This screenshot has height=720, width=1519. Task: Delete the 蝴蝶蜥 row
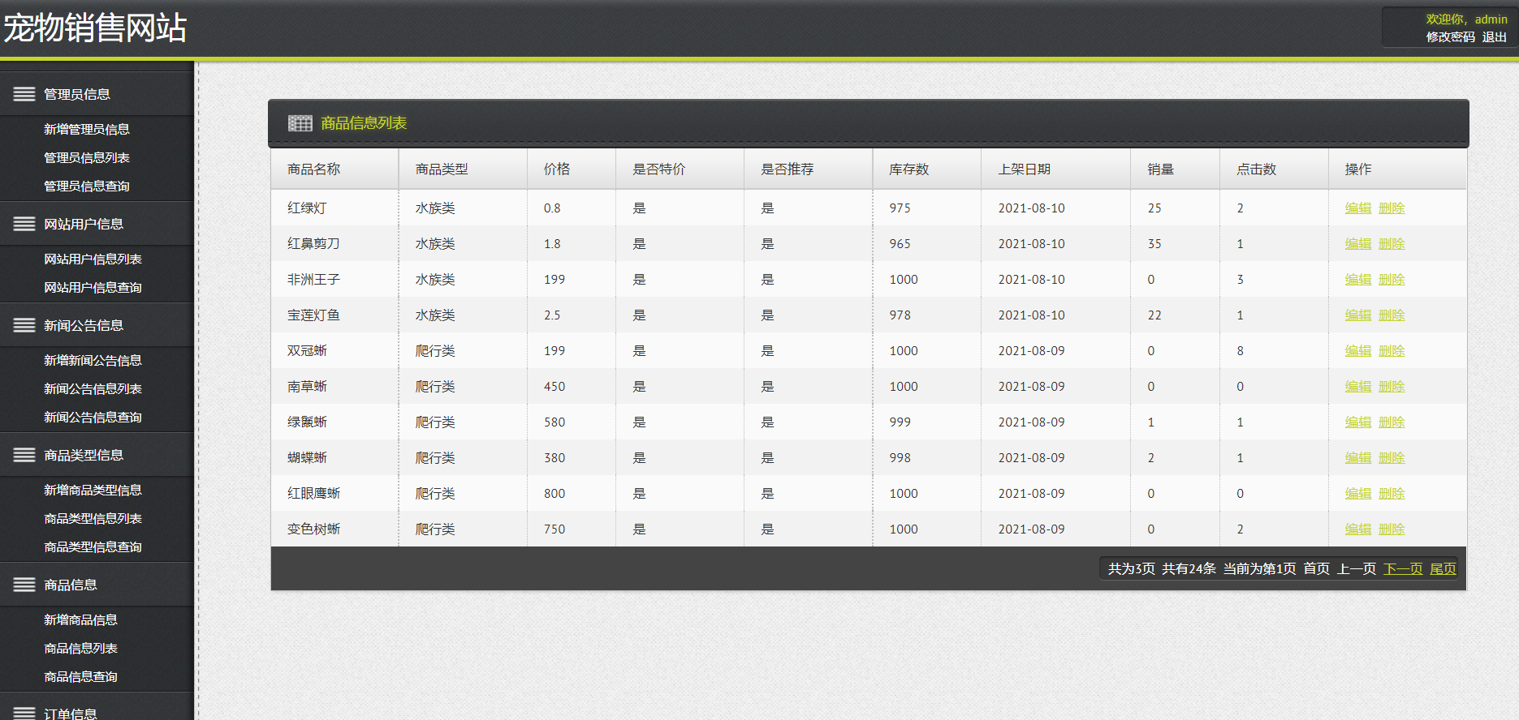(x=1392, y=458)
